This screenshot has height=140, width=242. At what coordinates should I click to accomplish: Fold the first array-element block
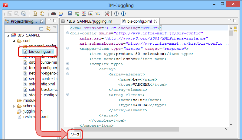(67, 74)
